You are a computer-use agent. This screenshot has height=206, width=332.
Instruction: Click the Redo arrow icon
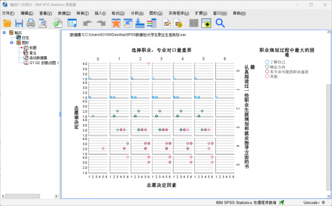pos(101,23)
